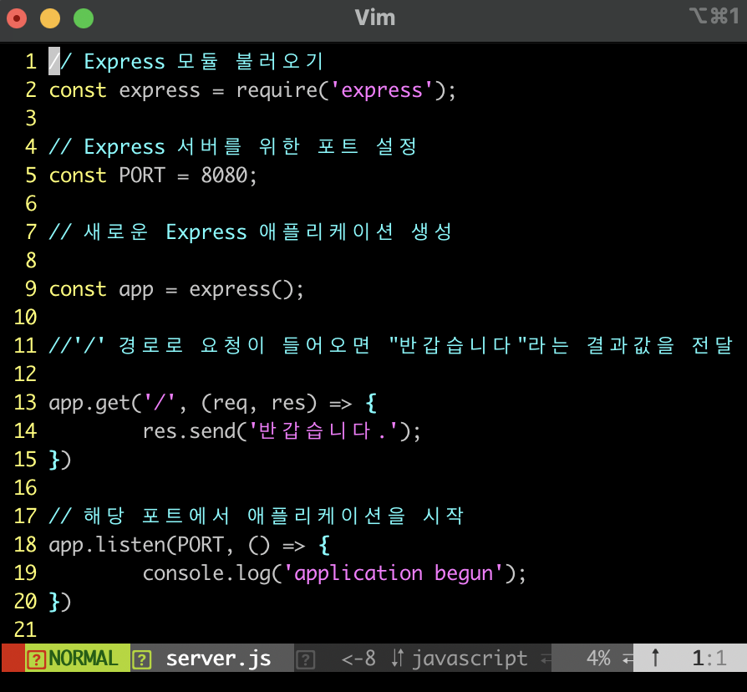The image size is (747, 692).
Task: Click the opening brace on app.listen line
Action: click(x=325, y=545)
